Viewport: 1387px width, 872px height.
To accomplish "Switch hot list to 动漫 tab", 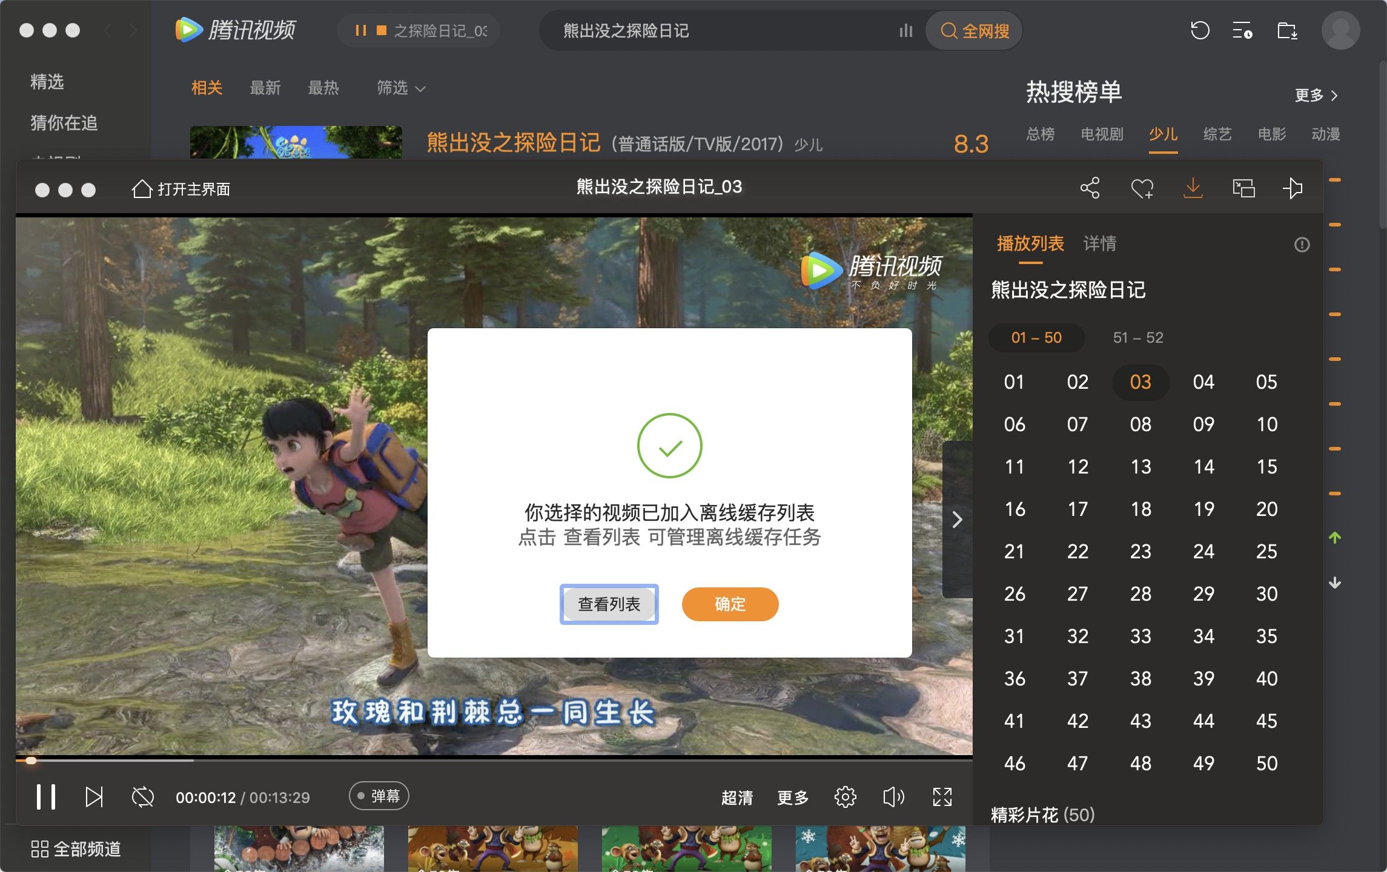I will (1326, 134).
